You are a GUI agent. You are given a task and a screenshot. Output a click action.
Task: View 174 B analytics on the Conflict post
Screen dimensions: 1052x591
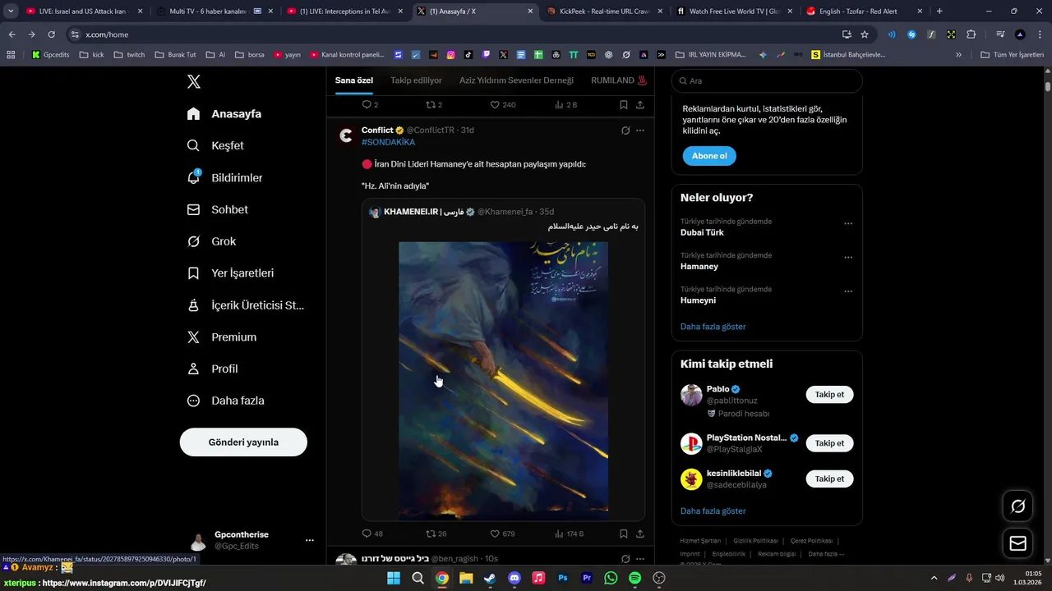pos(569,534)
